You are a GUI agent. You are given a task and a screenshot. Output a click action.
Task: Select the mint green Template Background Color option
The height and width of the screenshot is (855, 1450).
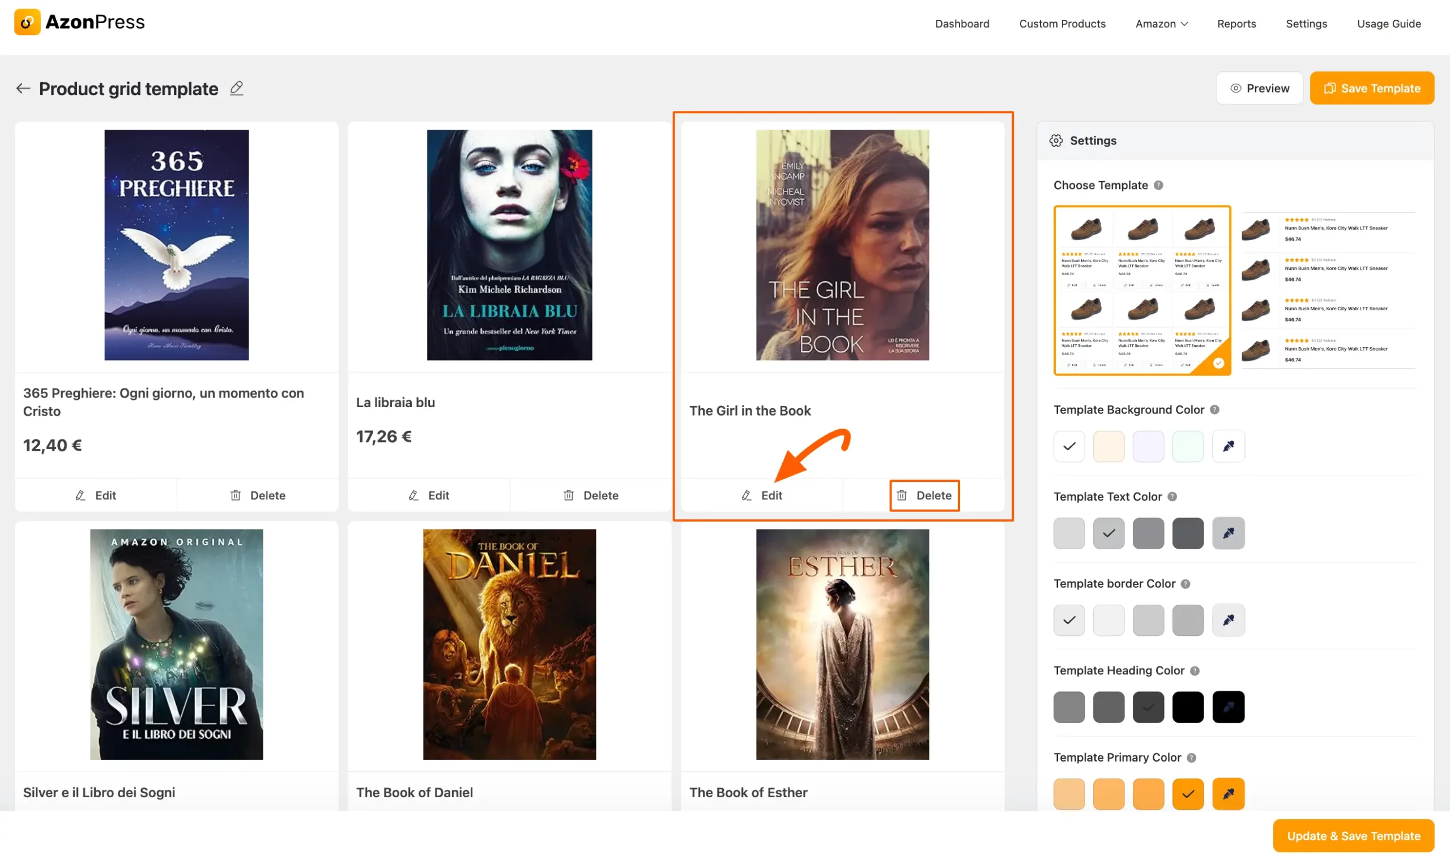(1188, 446)
